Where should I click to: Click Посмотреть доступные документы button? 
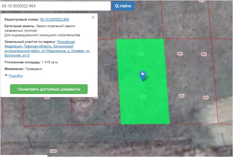[49, 89]
